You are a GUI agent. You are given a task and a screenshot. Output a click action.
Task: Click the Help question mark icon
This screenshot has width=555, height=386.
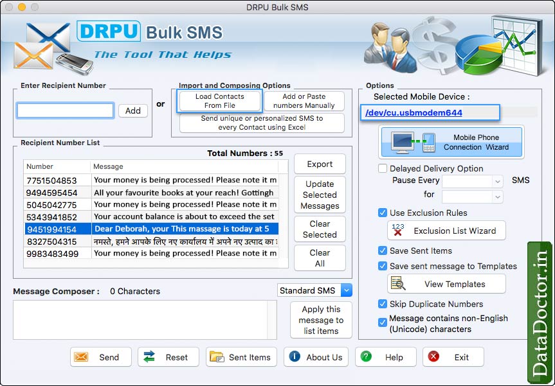tap(366, 356)
